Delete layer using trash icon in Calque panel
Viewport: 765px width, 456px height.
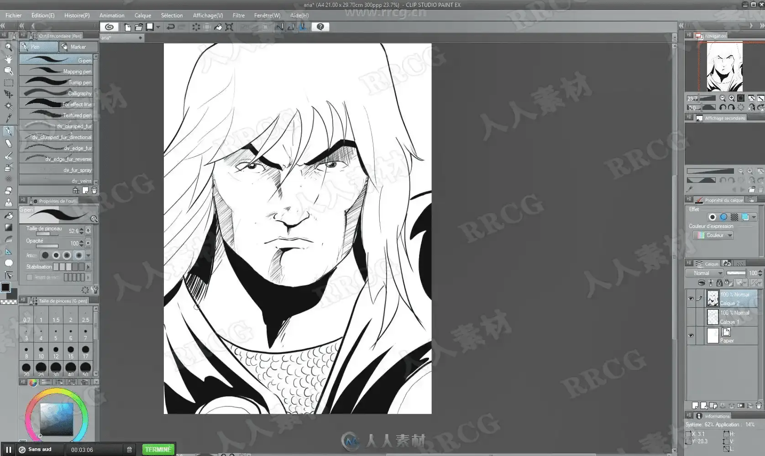point(759,405)
